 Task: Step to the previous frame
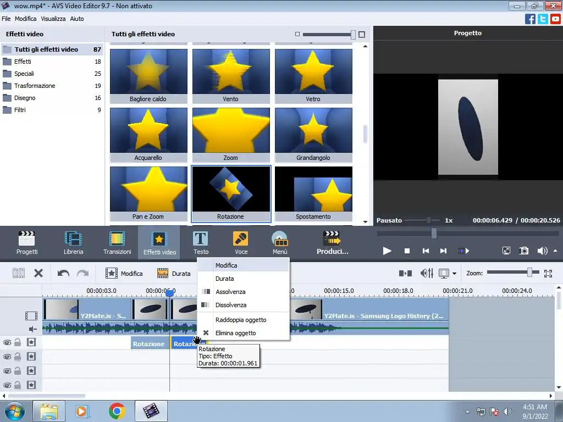pyautogui.click(x=426, y=251)
